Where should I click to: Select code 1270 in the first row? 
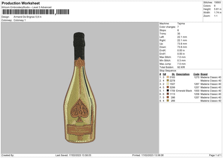coord(197,77)
